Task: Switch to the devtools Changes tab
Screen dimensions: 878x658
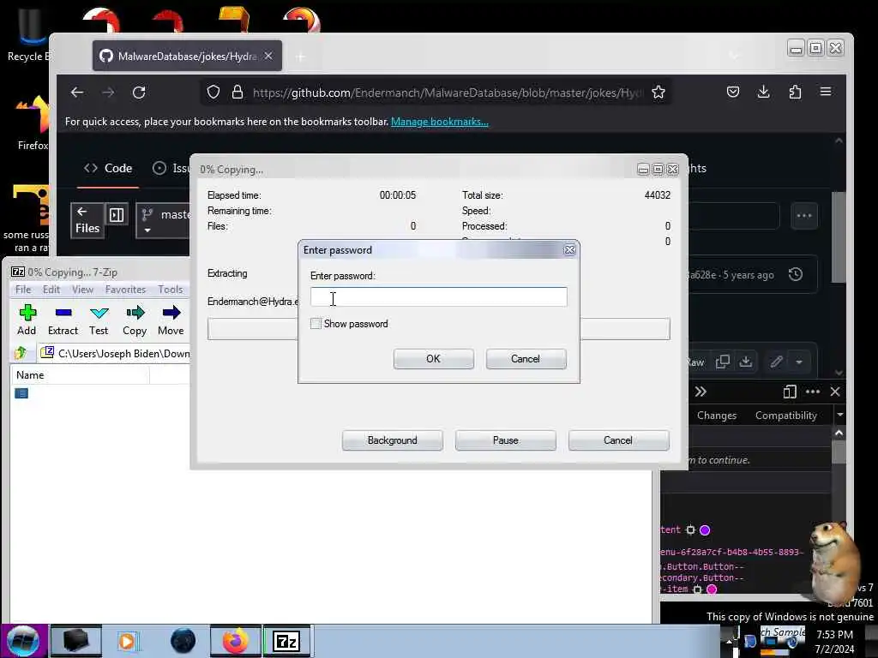Action: click(717, 416)
